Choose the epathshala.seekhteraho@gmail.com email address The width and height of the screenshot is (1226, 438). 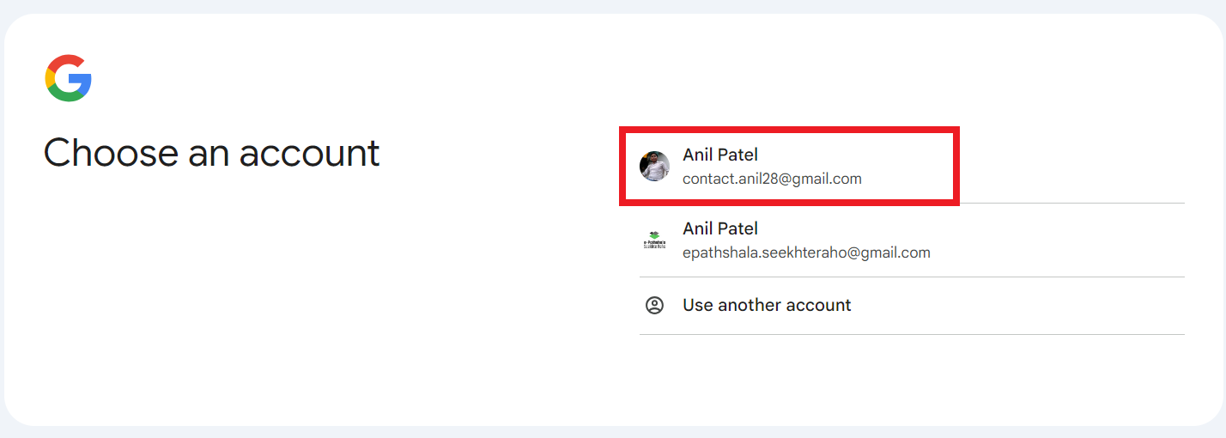click(x=806, y=252)
